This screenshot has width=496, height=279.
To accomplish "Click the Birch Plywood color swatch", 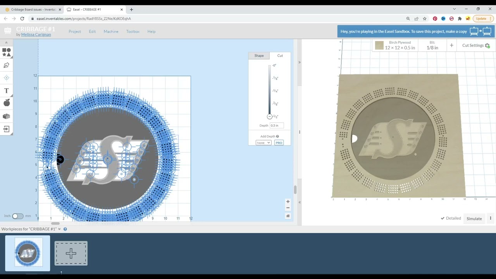I will coord(379,45).
